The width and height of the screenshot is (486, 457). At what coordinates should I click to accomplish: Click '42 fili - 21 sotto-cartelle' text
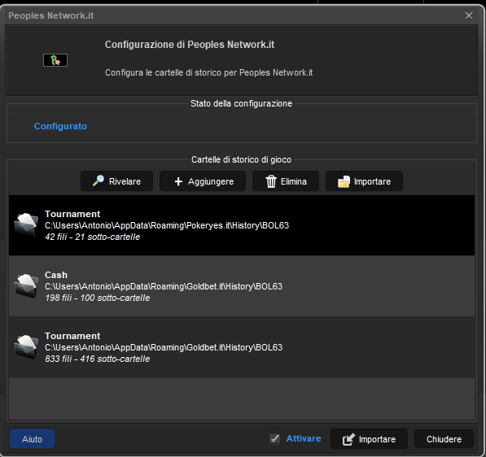[x=92, y=237]
